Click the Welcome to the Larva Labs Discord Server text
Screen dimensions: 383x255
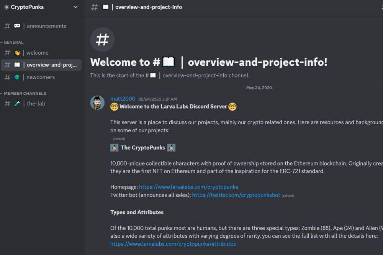(173, 107)
